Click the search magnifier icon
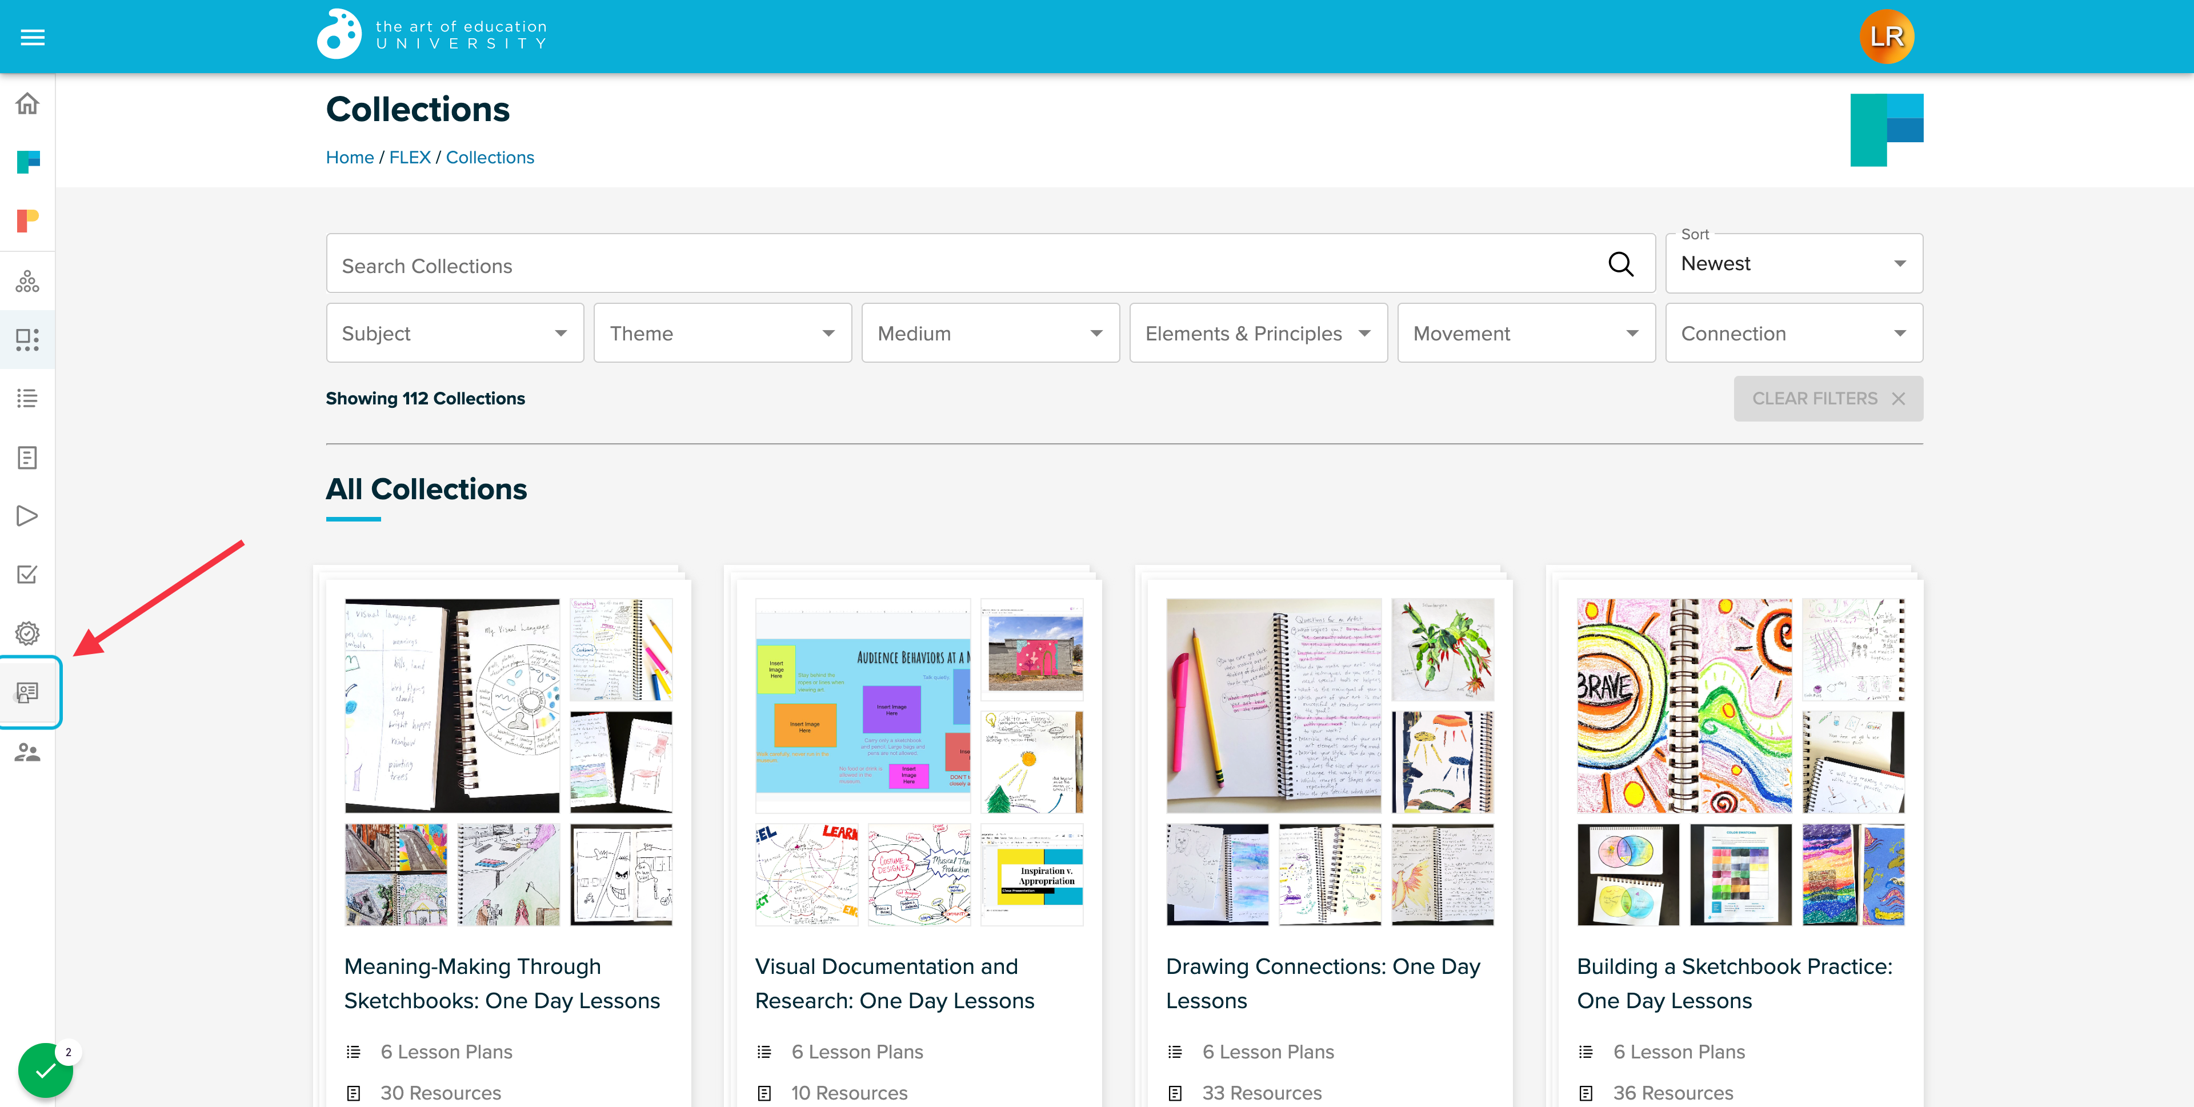Viewport: 2194px width, 1107px height. pos(1621,264)
